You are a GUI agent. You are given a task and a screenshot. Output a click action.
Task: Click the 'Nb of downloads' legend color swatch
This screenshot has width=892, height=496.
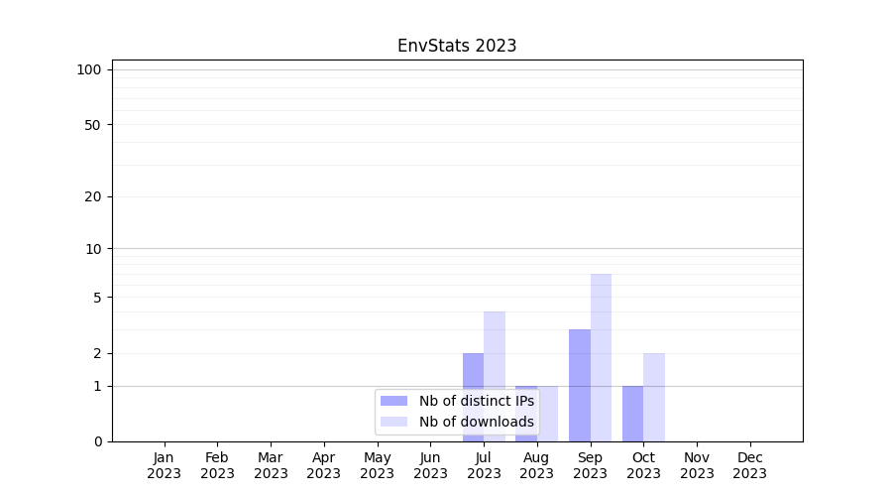(394, 422)
